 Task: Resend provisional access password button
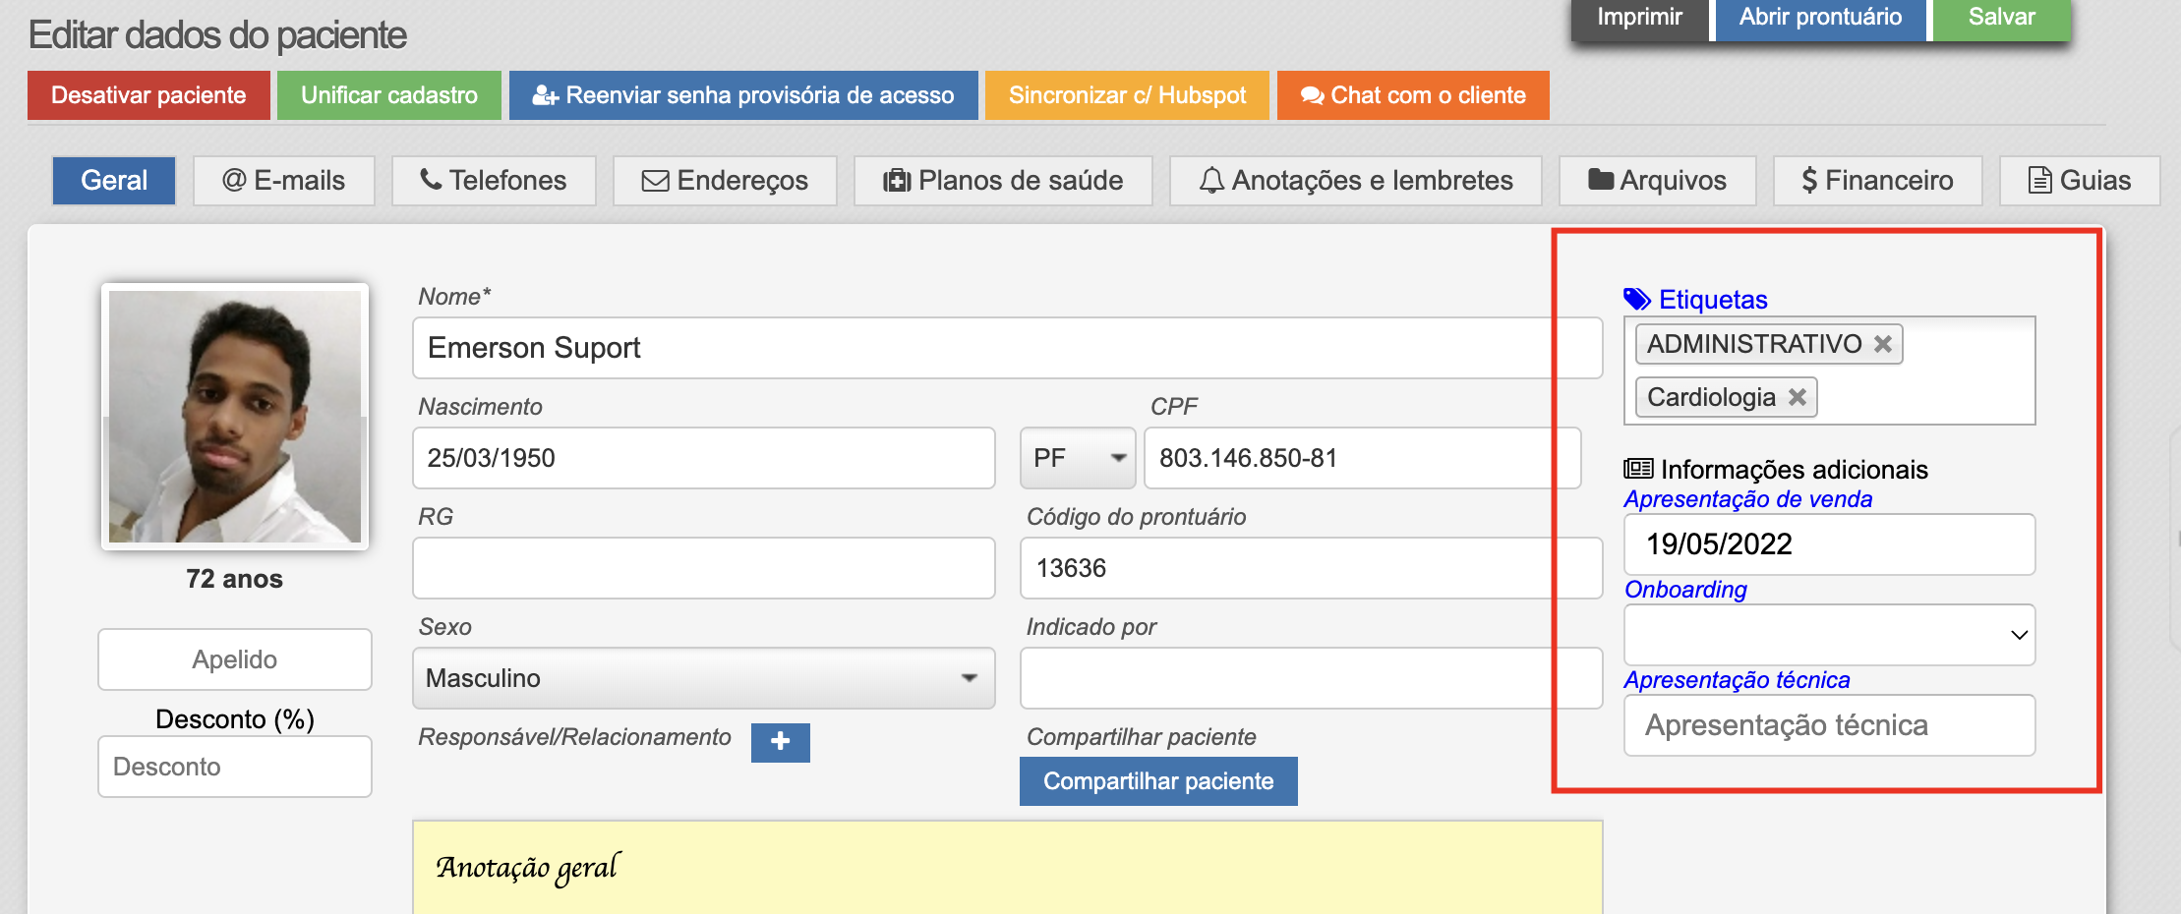(x=743, y=95)
